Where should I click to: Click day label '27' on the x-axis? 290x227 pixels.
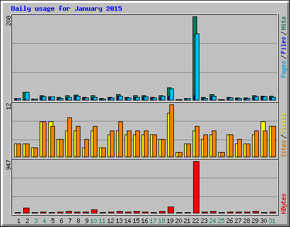coord(238,221)
